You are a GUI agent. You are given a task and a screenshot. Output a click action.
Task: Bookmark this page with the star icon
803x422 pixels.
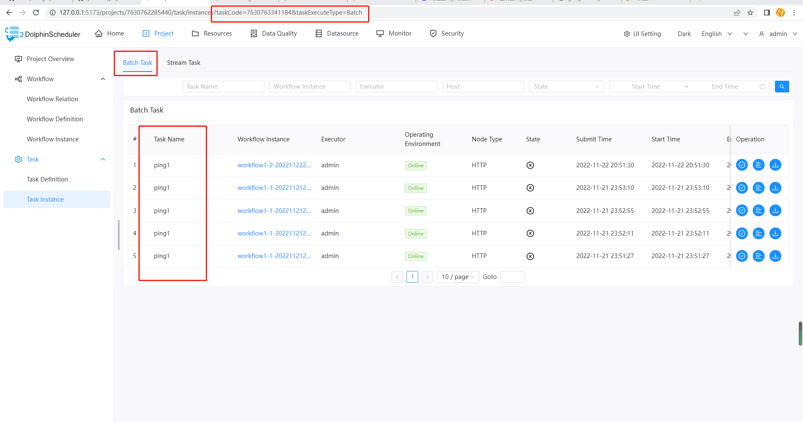(750, 13)
